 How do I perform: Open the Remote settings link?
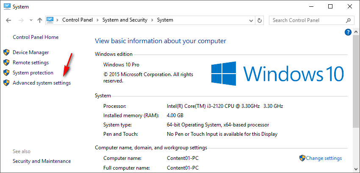(x=30, y=63)
